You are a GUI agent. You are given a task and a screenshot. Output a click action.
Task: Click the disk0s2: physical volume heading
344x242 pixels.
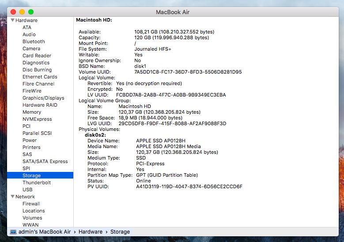click(x=95, y=135)
